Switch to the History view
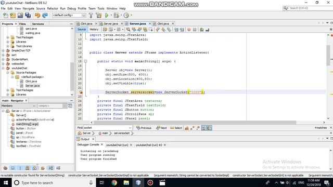Viewport: 333px width, 187px height. tap(94, 30)
